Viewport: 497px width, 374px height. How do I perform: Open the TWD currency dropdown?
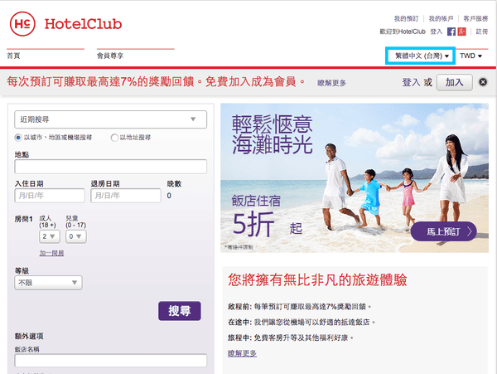click(x=471, y=56)
